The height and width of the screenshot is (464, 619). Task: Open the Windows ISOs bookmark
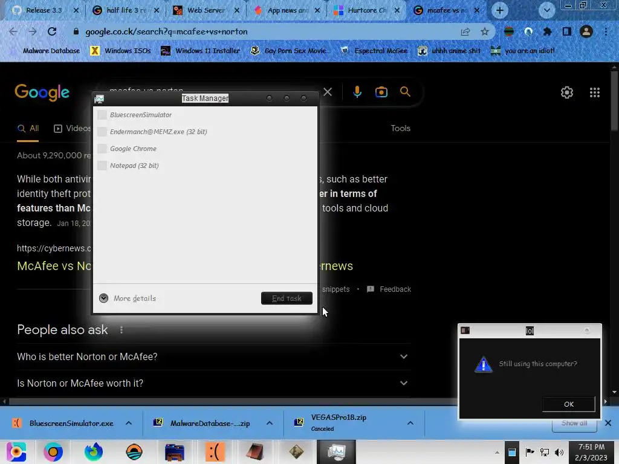click(120, 51)
